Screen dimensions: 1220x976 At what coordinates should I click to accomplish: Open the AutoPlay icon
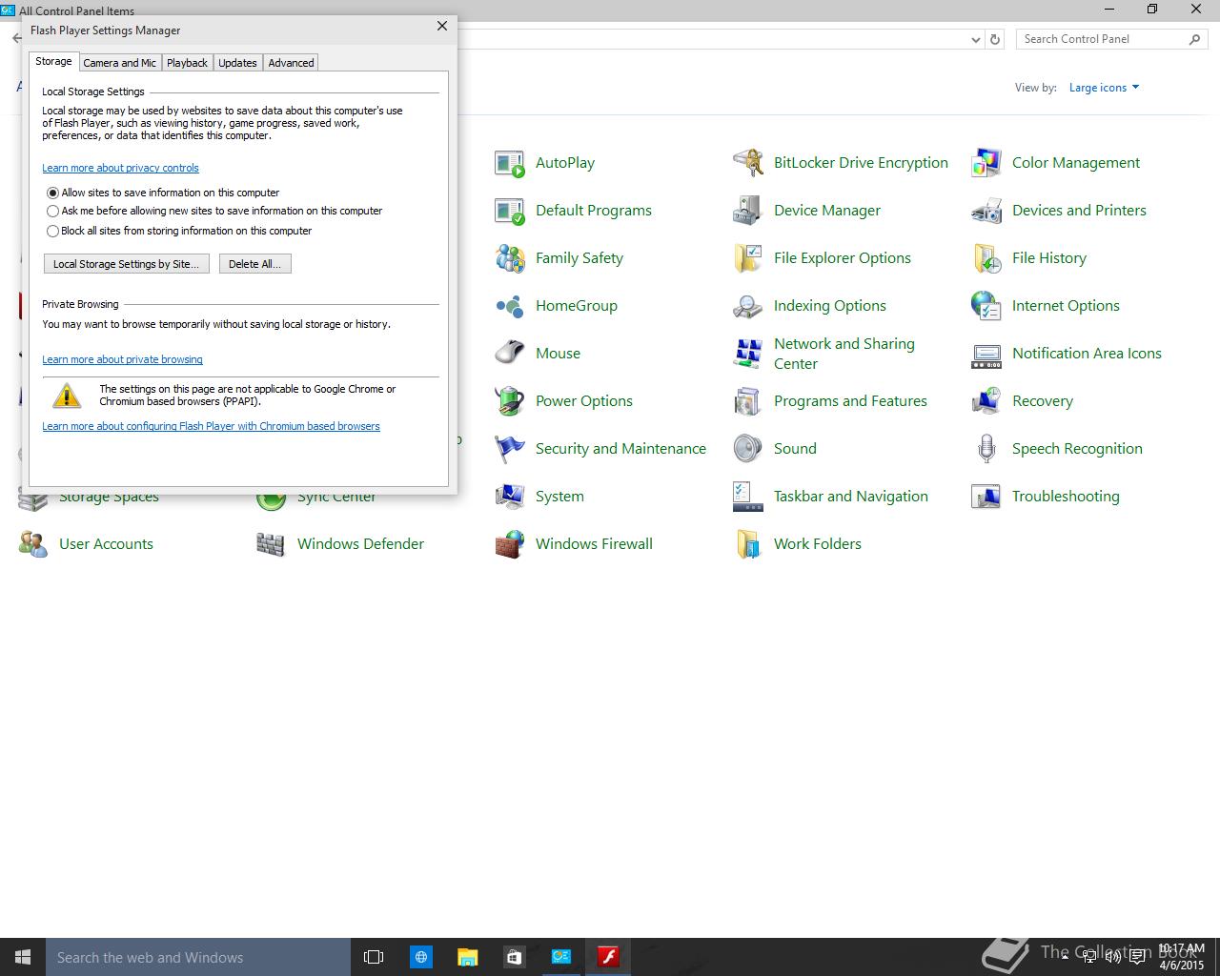pos(510,163)
